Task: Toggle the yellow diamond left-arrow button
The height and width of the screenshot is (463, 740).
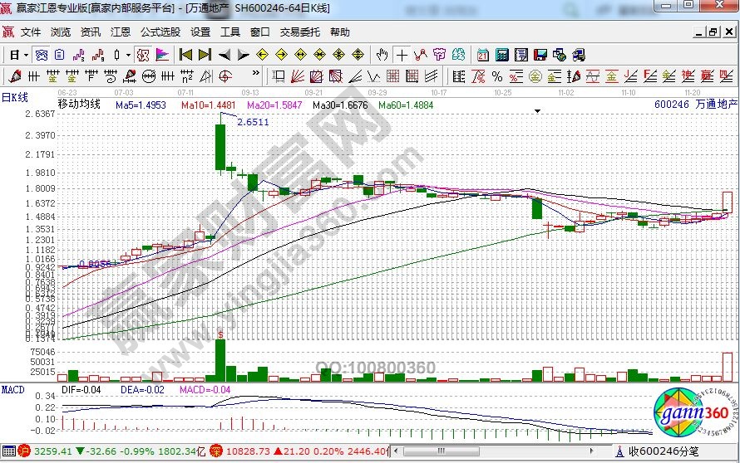Action: pos(262,55)
